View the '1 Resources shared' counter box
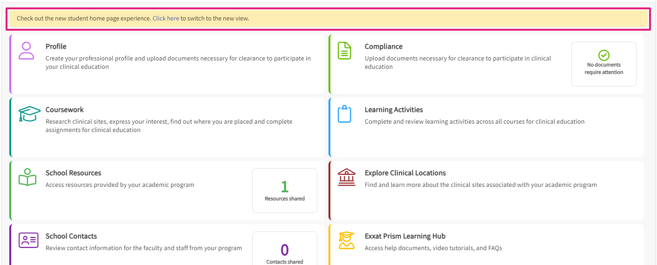The height and width of the screenshot is (265, 657). (285, 191)
